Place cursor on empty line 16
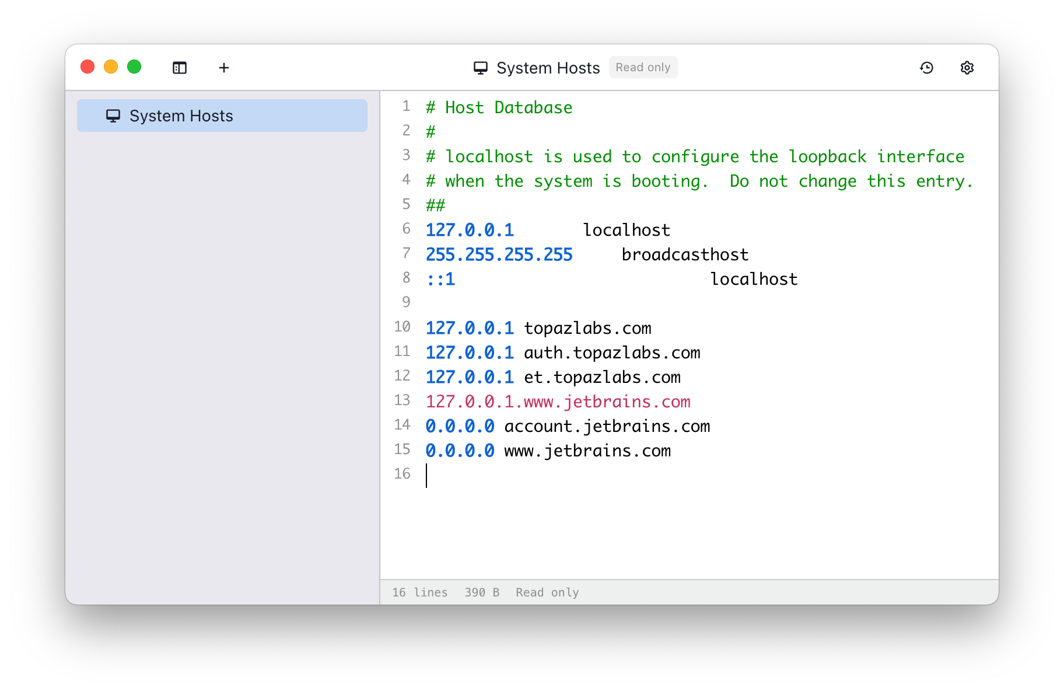This screenshot has width=1064, height=691. point(427,474)
